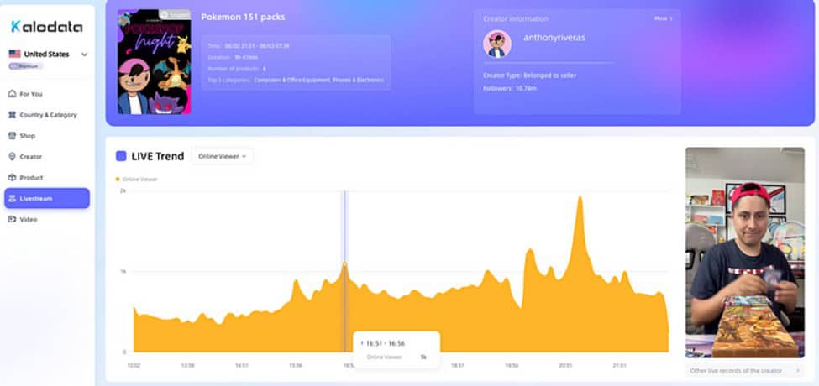The height and width of the screenshot is (386, 819).
Task: Toggle the Online Viewer chart legend
Action: [136, 179]
